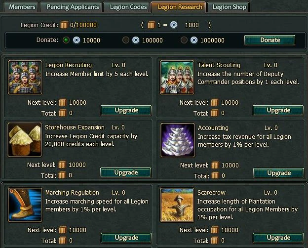The image size is (308, 248).
Task: Upgrade the Storehouse Expansion research
Action: pos(126,172)
